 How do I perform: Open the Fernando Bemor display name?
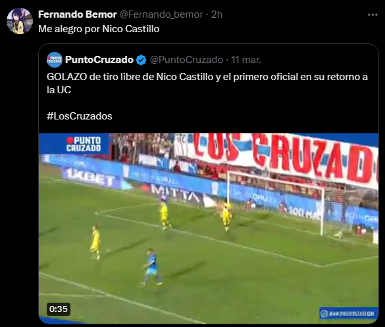(78, 14)
